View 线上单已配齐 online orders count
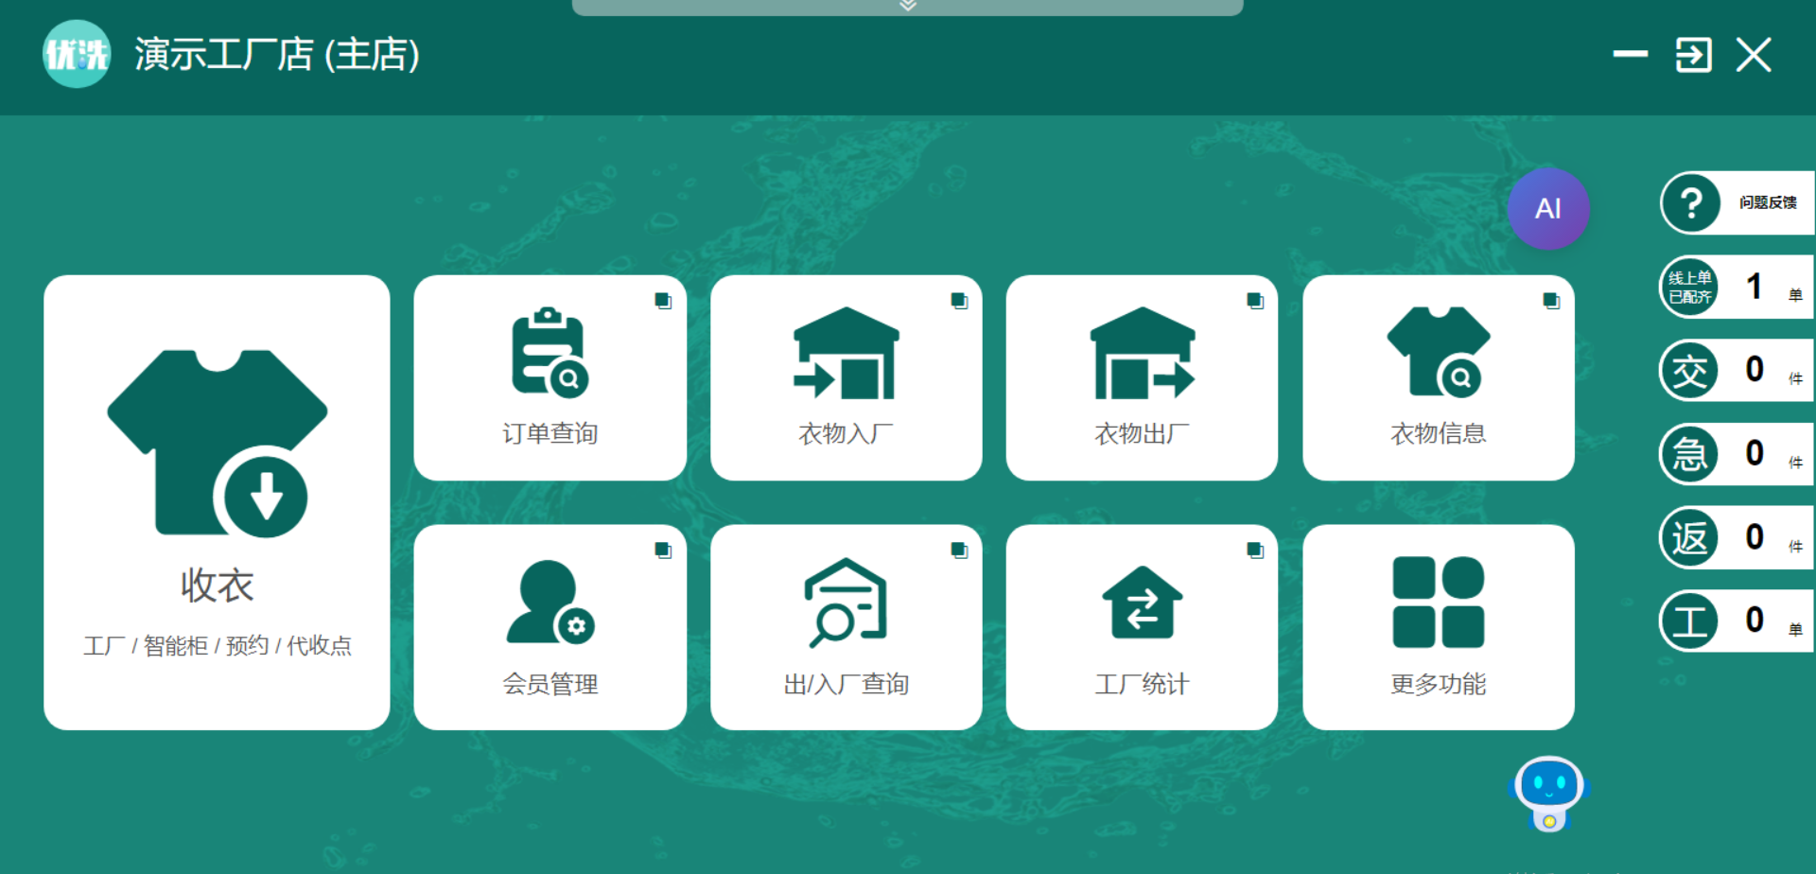Image resolution: width=1816 pixels, height=874 pixels. coord(1737,287)
